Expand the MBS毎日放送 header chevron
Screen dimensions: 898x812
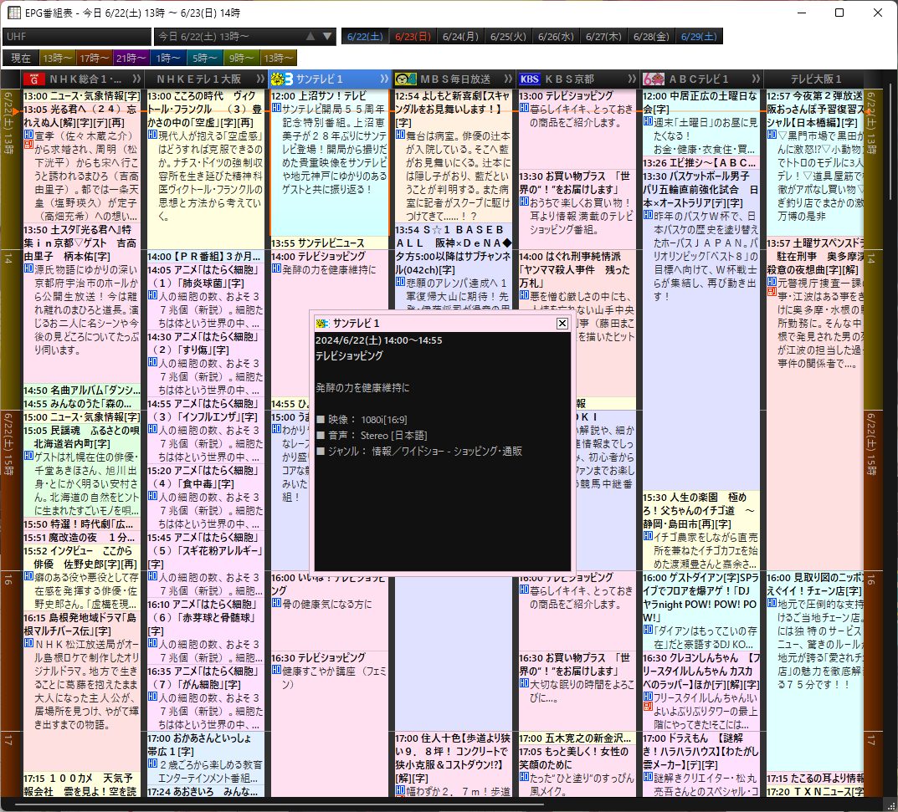508,79
